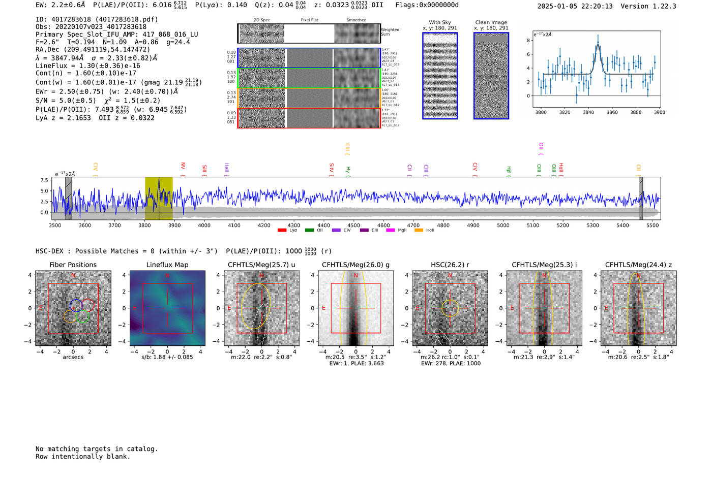
Task: Click the 'EWr: 278, PLAE: 1000' caption
Action: pos(451,363)
